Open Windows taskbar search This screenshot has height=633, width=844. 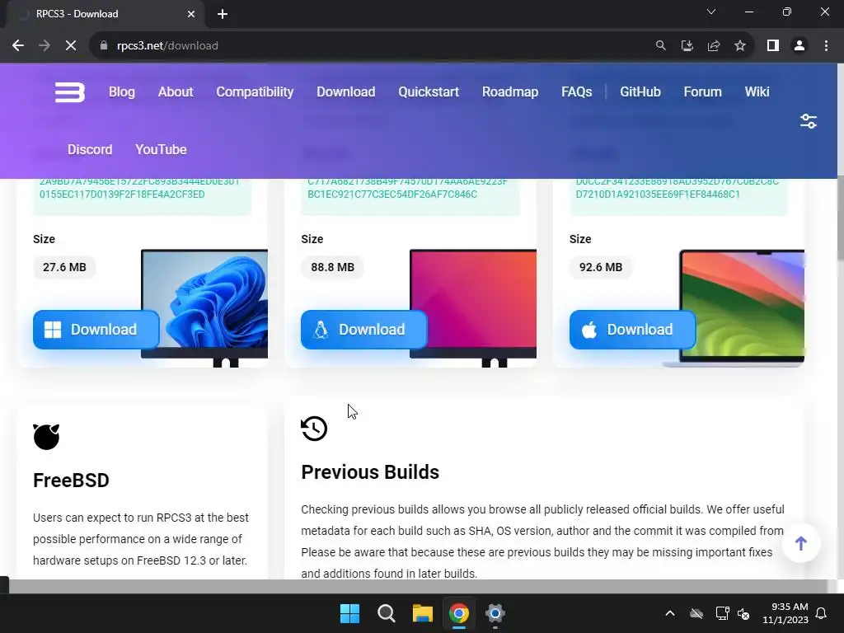387,613
